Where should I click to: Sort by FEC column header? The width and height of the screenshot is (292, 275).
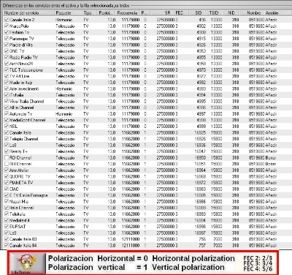pyautogui.click(x=179, y=13)
